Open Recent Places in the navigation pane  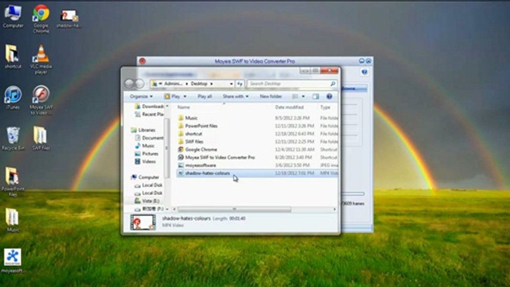(149, 114)
